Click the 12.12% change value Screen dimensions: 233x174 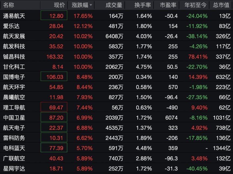click(83, 26)
